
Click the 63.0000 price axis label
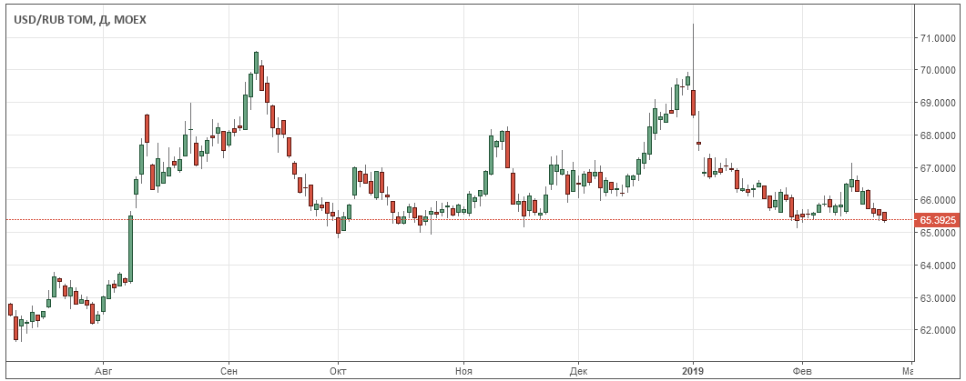(937, 298)
